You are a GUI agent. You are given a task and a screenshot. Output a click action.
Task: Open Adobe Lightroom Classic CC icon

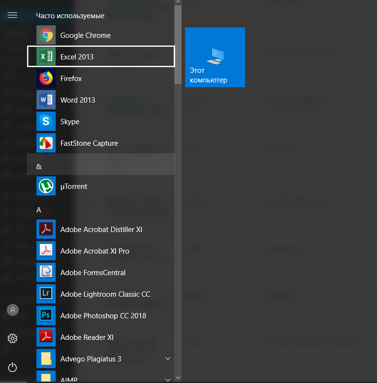coord(46,294)
